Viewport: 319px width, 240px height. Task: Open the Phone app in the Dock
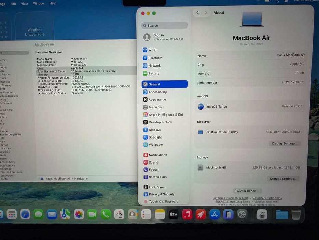coord(106,215)
